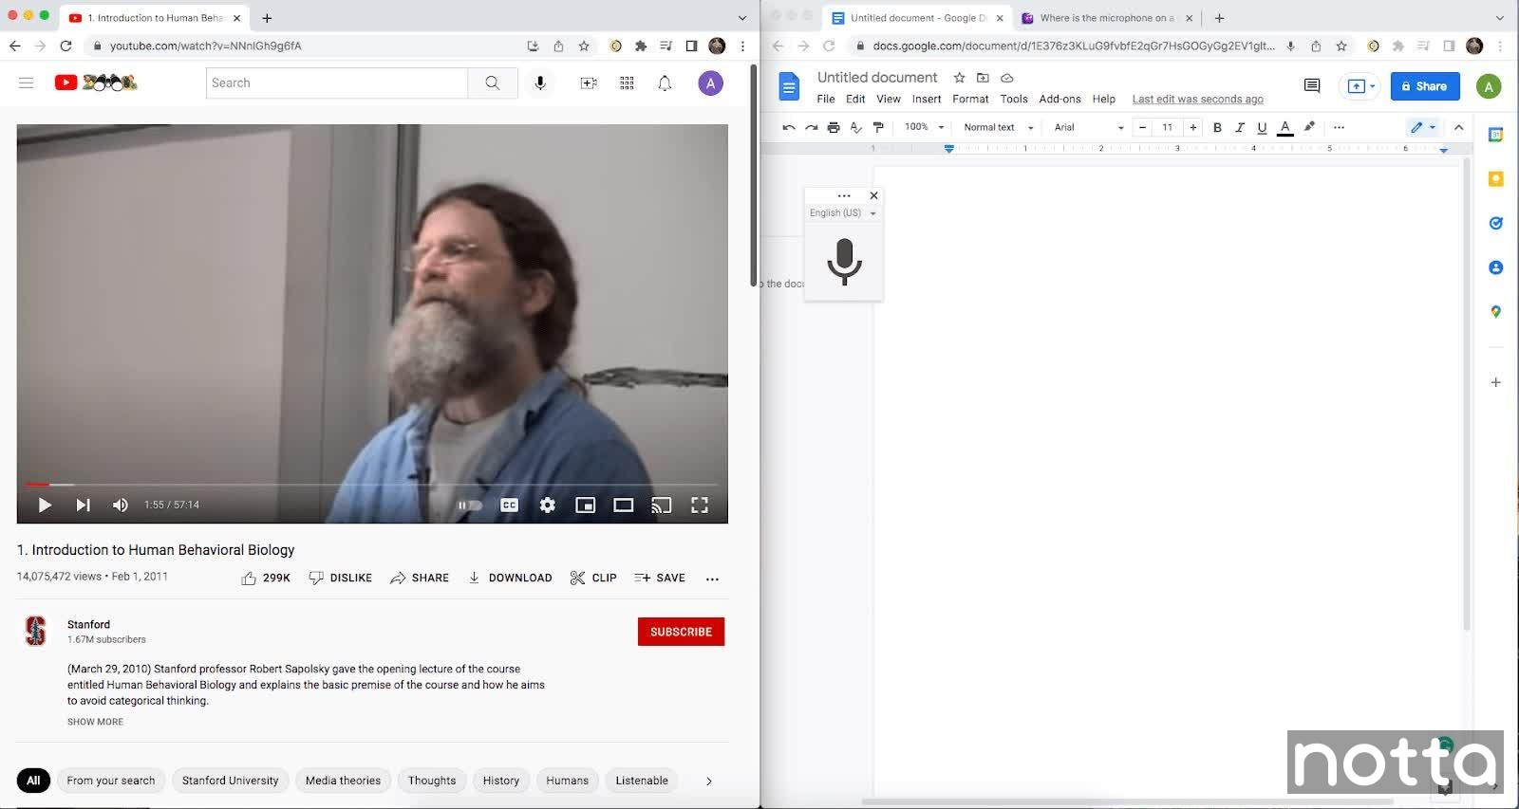Select the Media theories chip

click(343, 781)
